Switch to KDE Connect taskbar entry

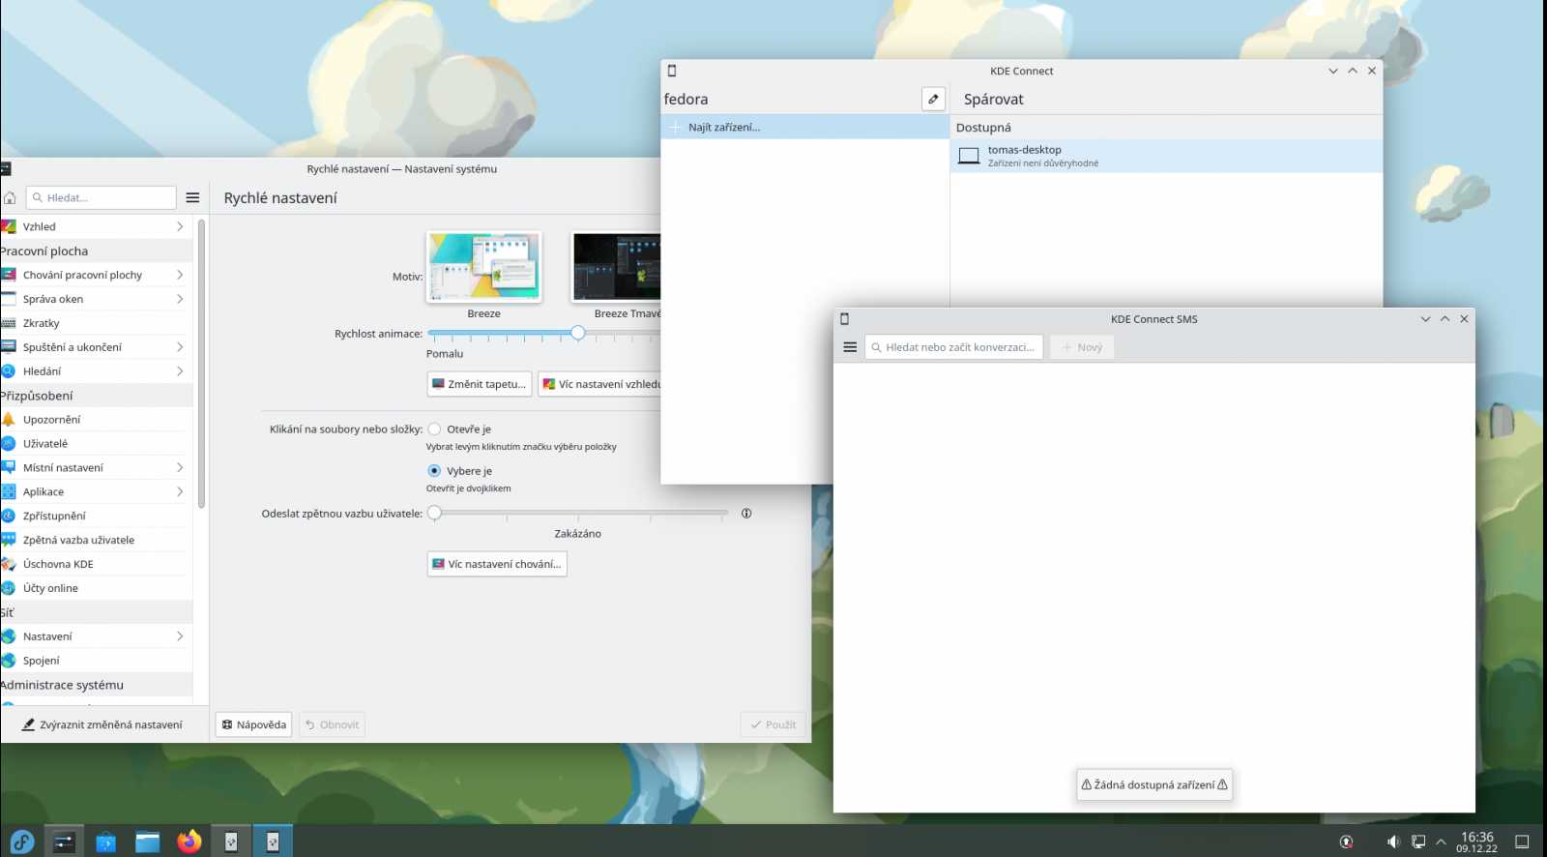[231, 842]
